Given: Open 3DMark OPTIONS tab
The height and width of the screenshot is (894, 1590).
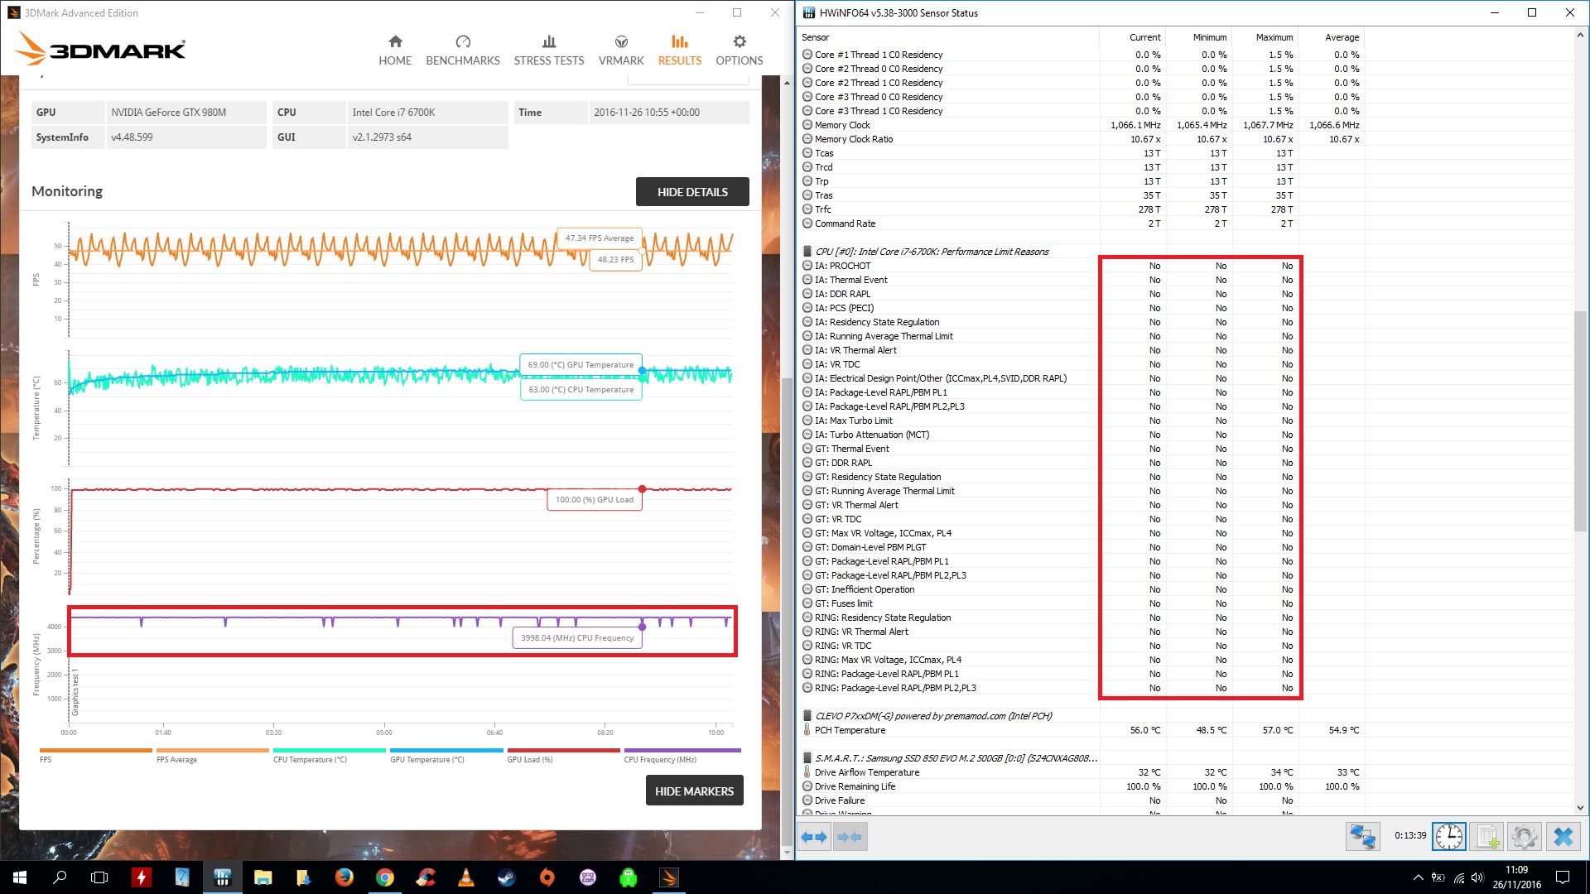Looking at the screenshot, I should 740,50.
